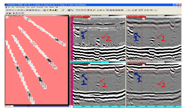Select the cyan-highlighted bottom-middle pane title bar
This screenshot has height=110, width=185.
point(98,62)
